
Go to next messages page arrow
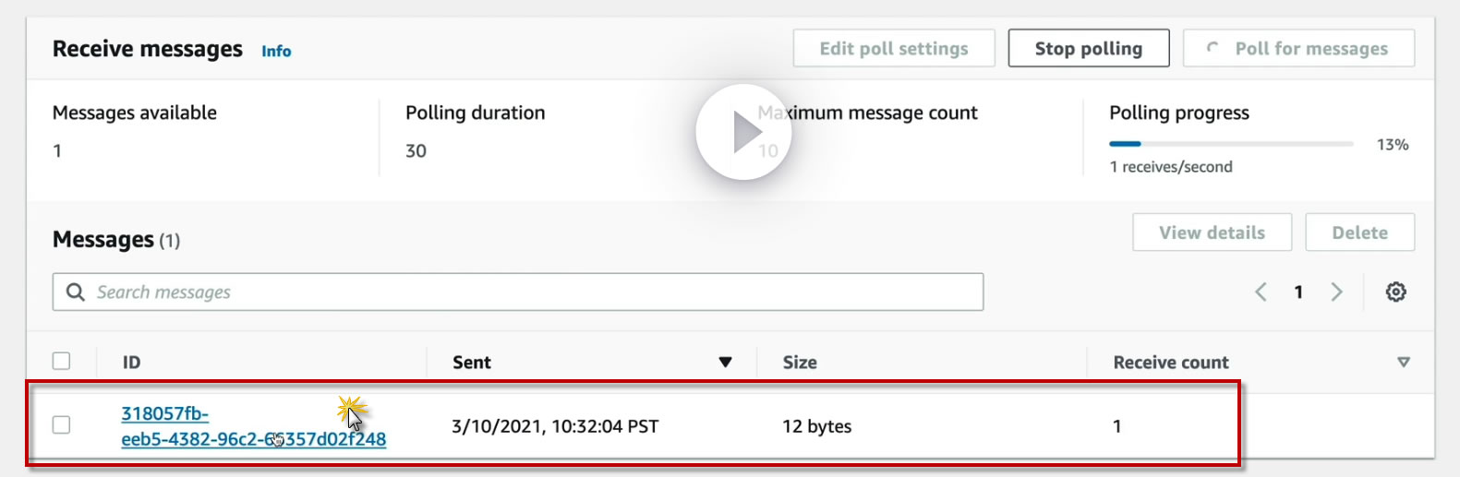coord(1336,292)
